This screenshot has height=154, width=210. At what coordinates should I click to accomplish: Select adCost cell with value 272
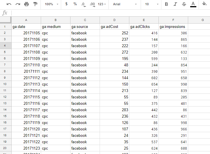pos(114,52)
